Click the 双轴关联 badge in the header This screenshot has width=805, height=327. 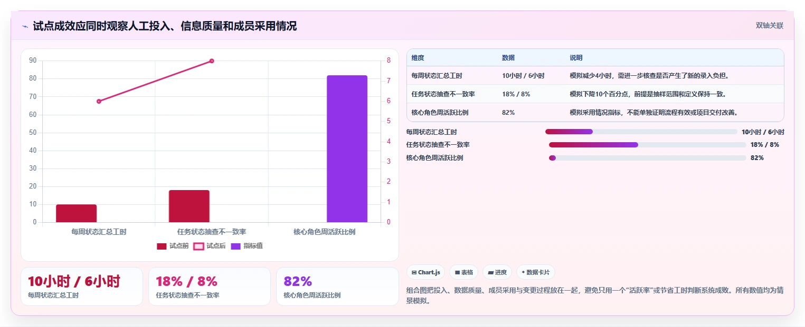(770, 26)
